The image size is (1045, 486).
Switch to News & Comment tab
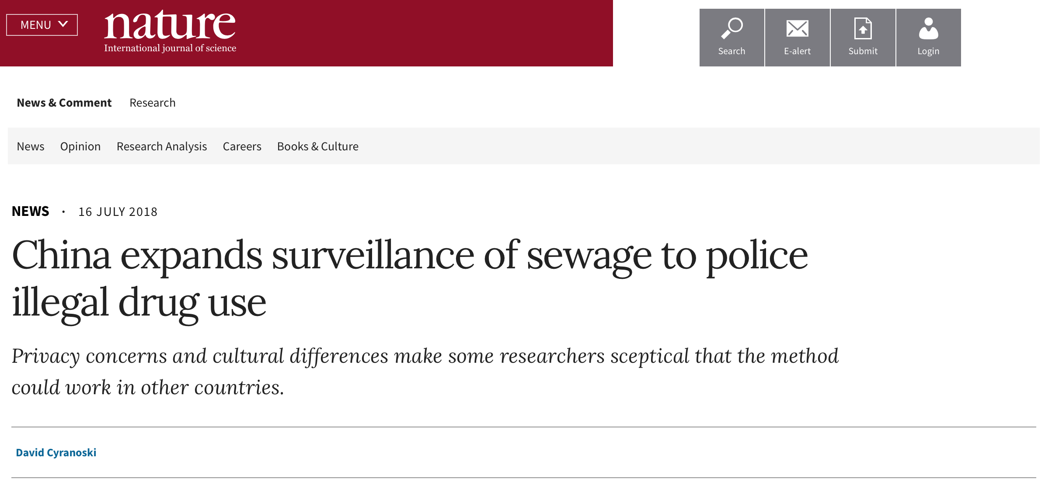[x=64, y=103]
